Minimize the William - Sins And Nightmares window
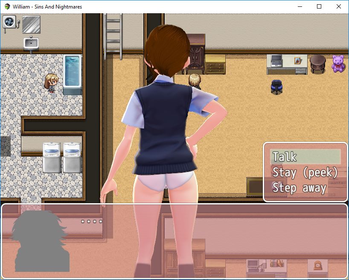Viewport: 349px width, 280px height. pyautogui.click(x=300, y=7)
